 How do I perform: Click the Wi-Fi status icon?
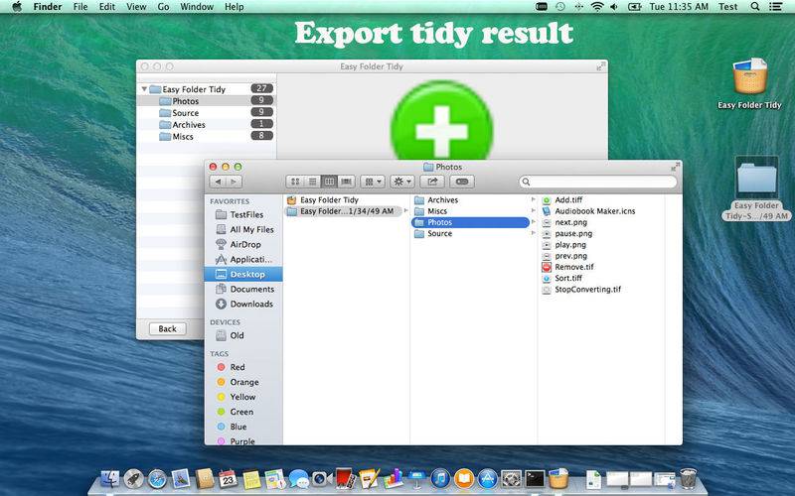click(x=597, y=7)
